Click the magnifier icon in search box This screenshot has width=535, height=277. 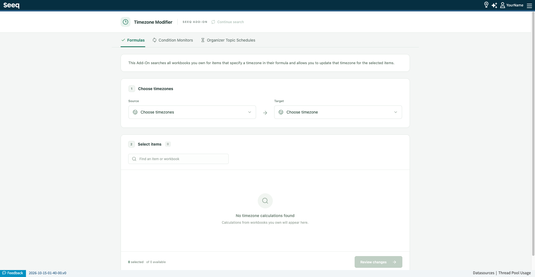click(x=134, y=159)
